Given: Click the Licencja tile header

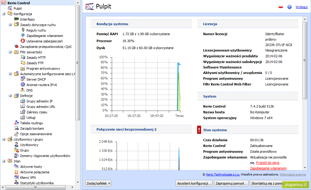Looking at the screenshot, I should (x=248, y=24).
